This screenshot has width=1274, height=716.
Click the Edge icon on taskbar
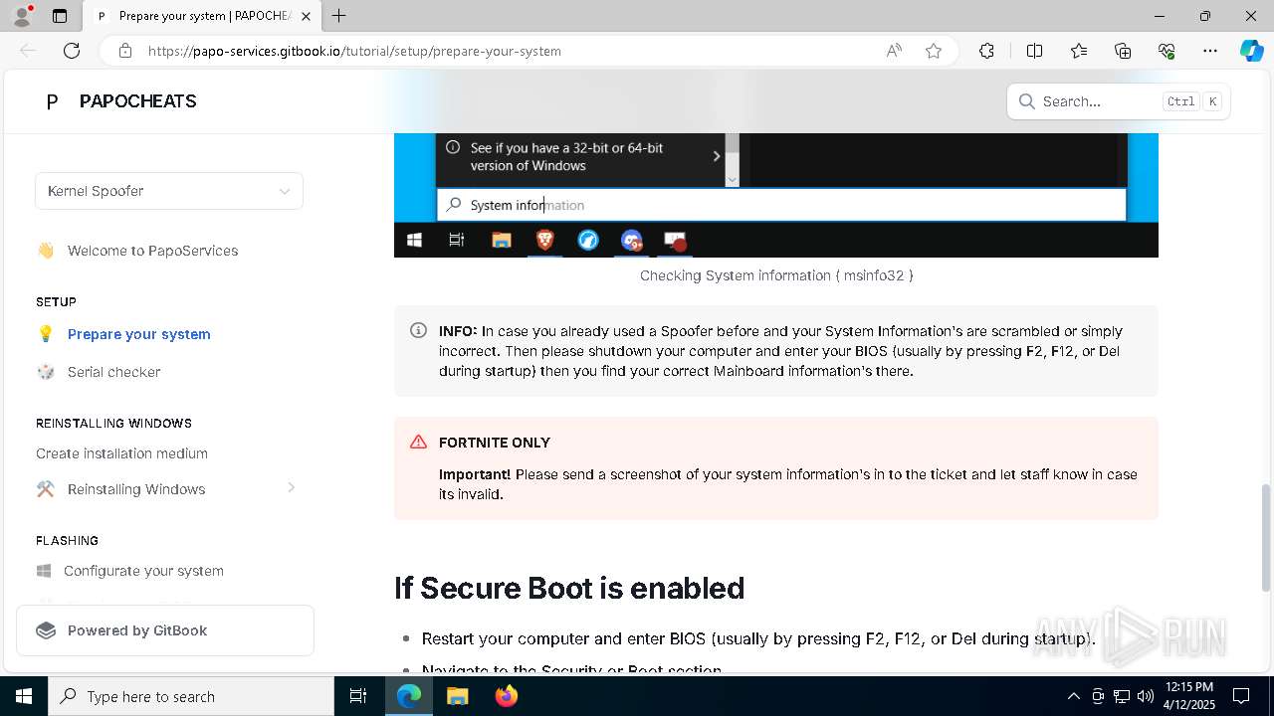(x=409, y=696)
